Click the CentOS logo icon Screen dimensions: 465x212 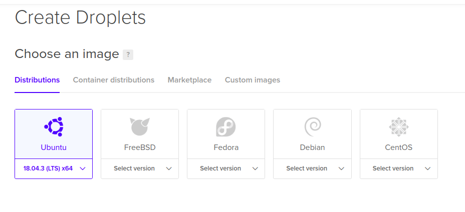click(x=398, y=127)
